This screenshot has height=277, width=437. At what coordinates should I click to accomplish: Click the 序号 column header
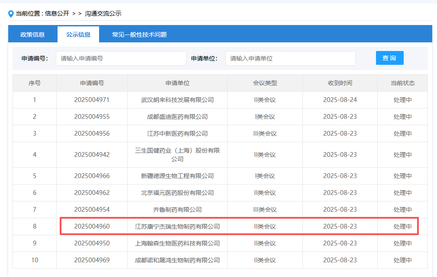(x=35, y=83)
